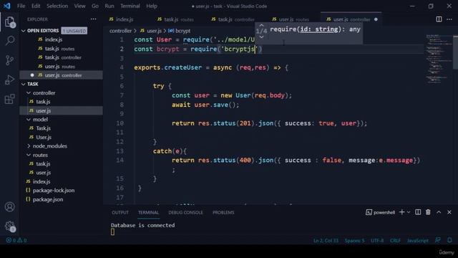Open the Run menu
Viewport: 458px width, 258px height.
[x=109, y=6]
